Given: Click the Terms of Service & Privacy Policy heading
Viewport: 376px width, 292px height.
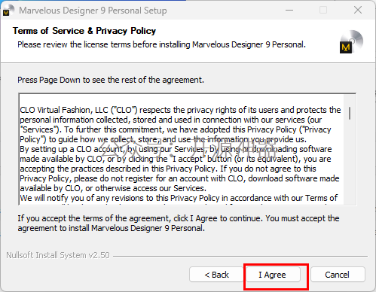Looking at the screenshot, I should [84, 31].
